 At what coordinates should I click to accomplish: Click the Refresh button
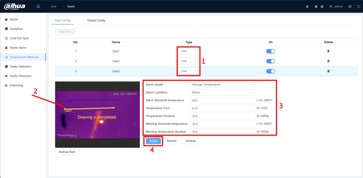click(172, 141)
